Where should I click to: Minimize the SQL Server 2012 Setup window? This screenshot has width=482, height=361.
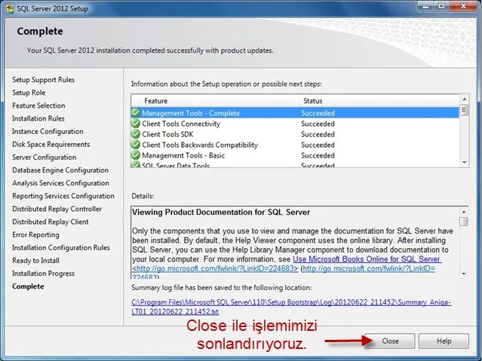[x=425, y=6]
